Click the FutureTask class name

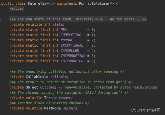(38, 3)
